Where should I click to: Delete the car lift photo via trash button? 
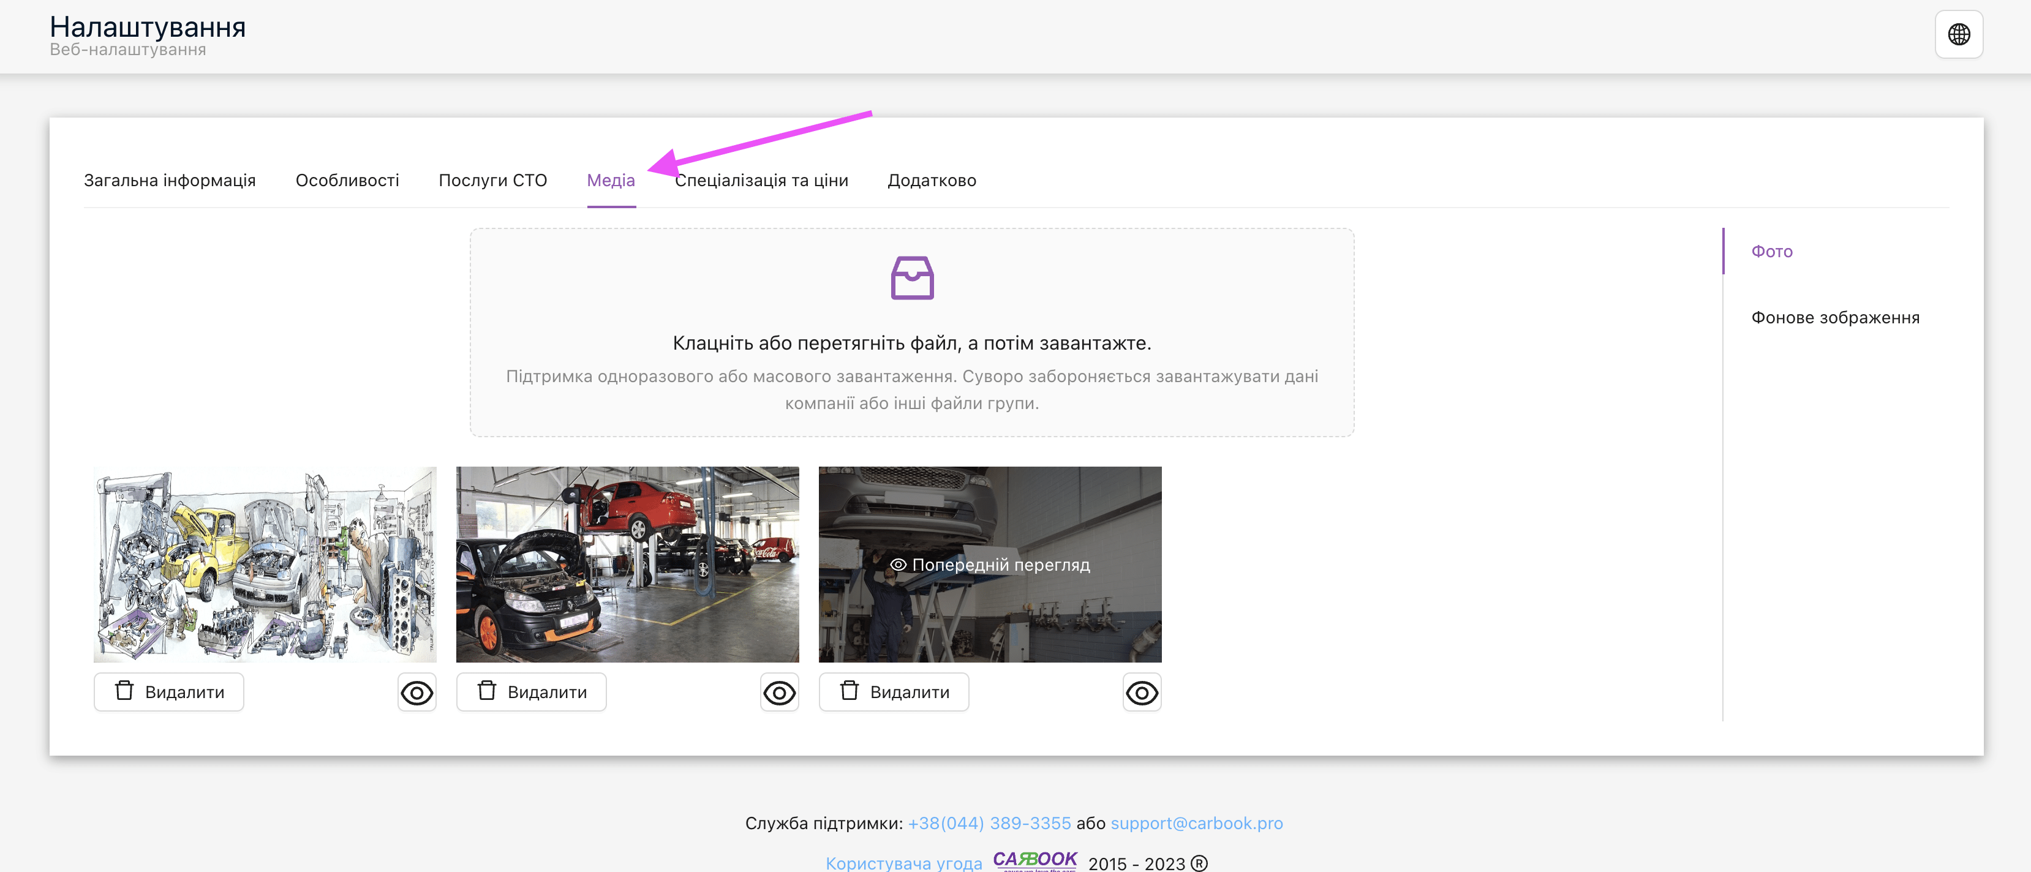point(893,691)
